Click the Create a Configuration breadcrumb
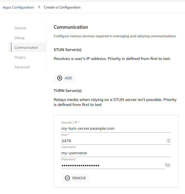This screenshot has height=194, width=185. (62, 7)
